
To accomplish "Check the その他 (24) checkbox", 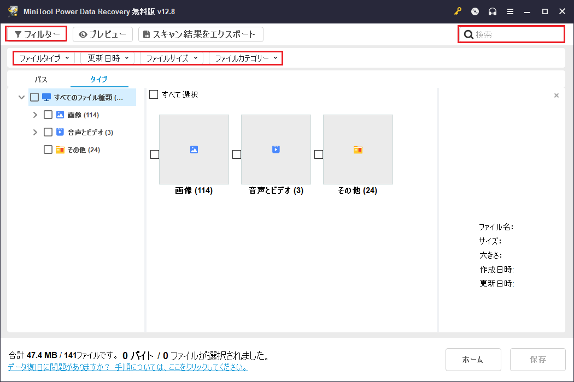I will click(48, 149).
